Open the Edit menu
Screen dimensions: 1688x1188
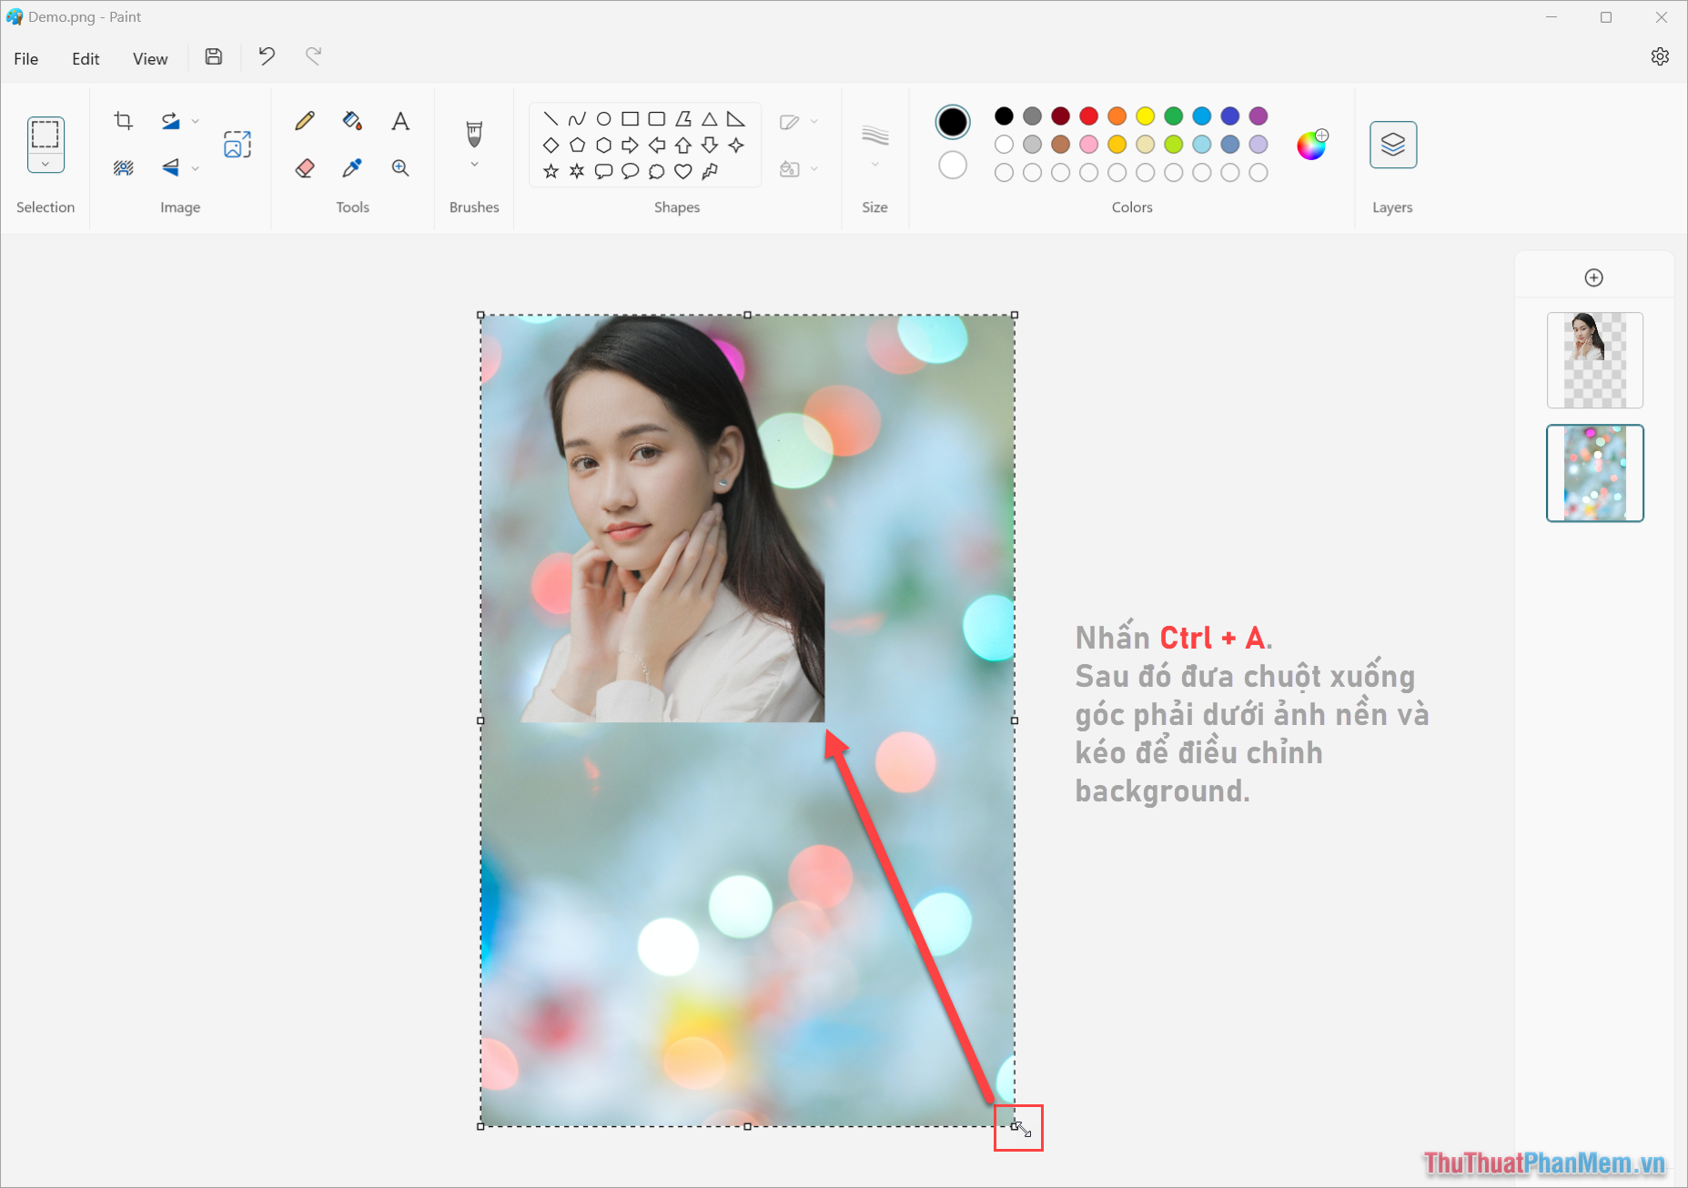click(x=85, y=58)
